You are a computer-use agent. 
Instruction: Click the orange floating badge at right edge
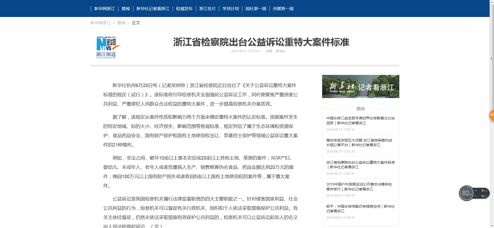pyautogui.click(x=491, y=115)
